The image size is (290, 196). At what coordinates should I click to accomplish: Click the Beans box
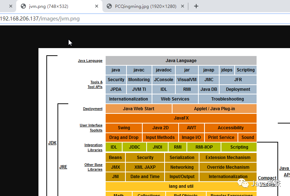coord(115,158)
